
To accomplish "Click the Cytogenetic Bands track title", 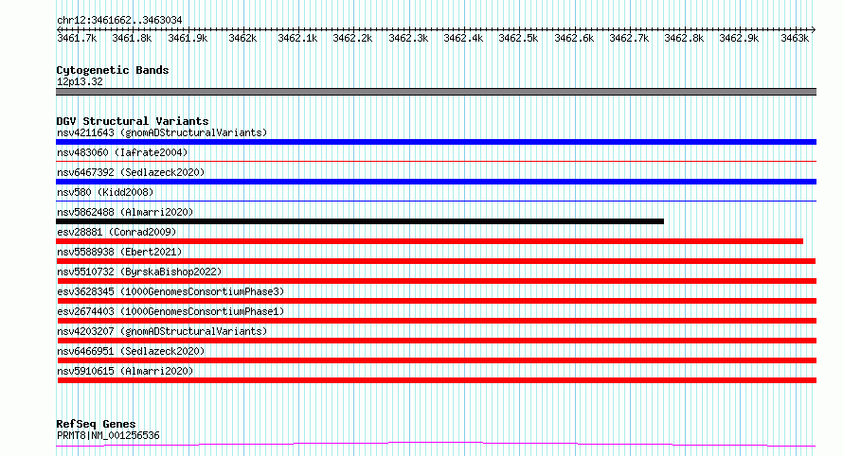I will point(113,70).
